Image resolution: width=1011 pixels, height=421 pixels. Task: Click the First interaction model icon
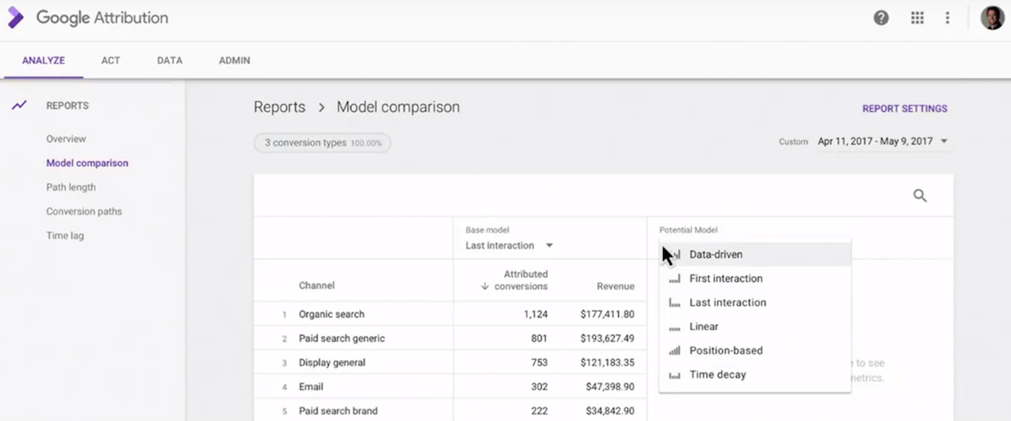(675, 279)
